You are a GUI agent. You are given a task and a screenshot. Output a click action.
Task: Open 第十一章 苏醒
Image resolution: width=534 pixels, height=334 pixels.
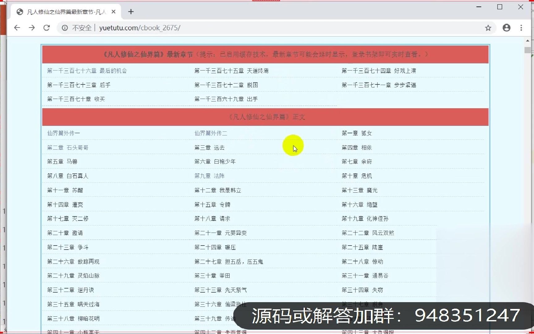(x=65, y=191)
